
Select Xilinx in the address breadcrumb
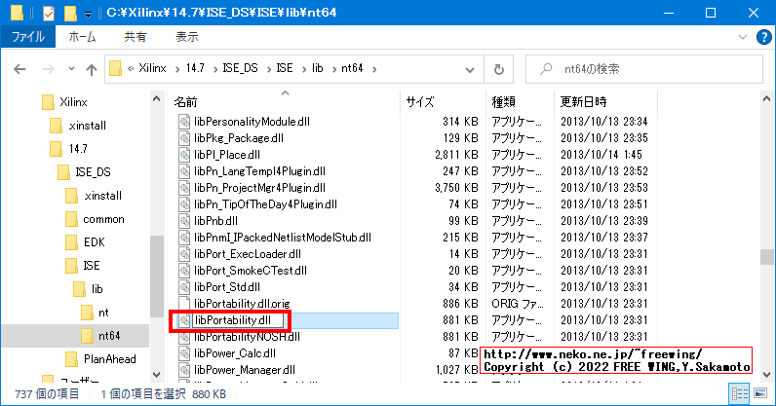(x=152, y=68)
